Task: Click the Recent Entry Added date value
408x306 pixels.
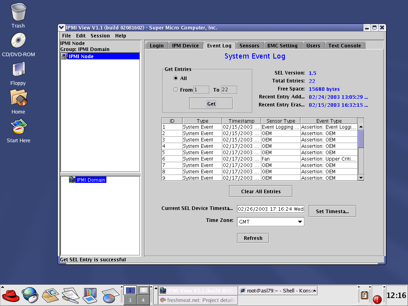Action: [338, 97]
